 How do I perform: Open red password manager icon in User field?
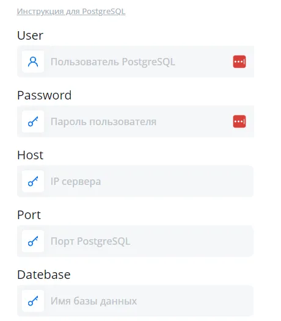tap(239, 62)
